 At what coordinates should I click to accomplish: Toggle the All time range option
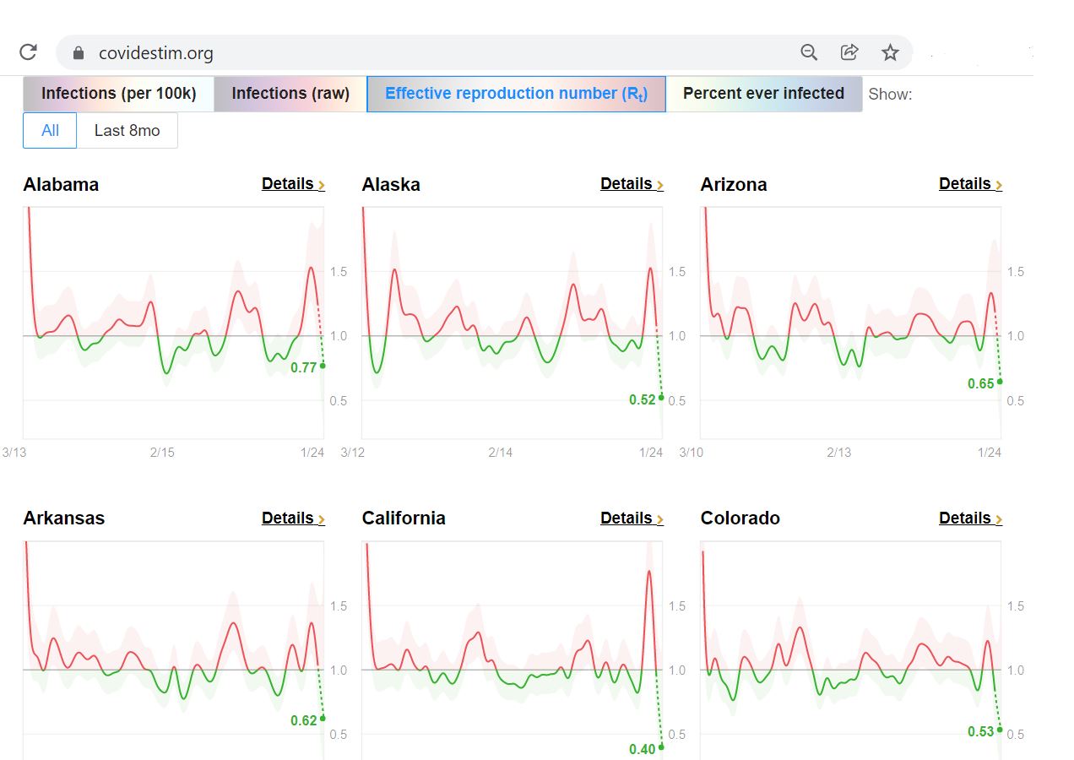pos(50,131)
